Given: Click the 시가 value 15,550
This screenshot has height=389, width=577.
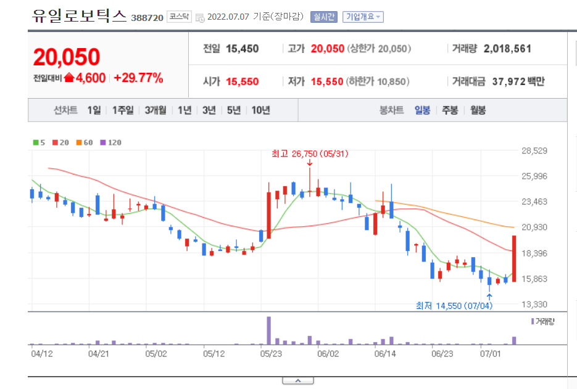Looking at the screenshot, I should (242, 81).
